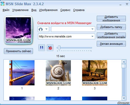The image size is (130, 105).
Task: Click the Применить сейчас button
Action: click(18, 51)
